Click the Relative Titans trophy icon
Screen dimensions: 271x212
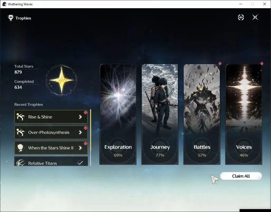(x=20, y=163)
